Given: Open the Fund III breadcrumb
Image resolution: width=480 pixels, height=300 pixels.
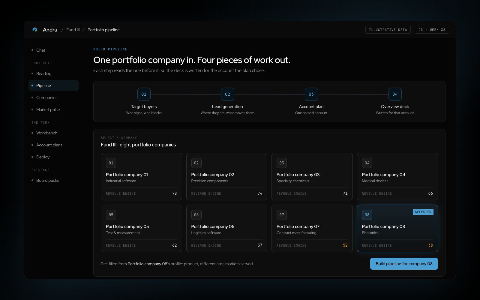Looking at the screenshot, I should [73, 30].
